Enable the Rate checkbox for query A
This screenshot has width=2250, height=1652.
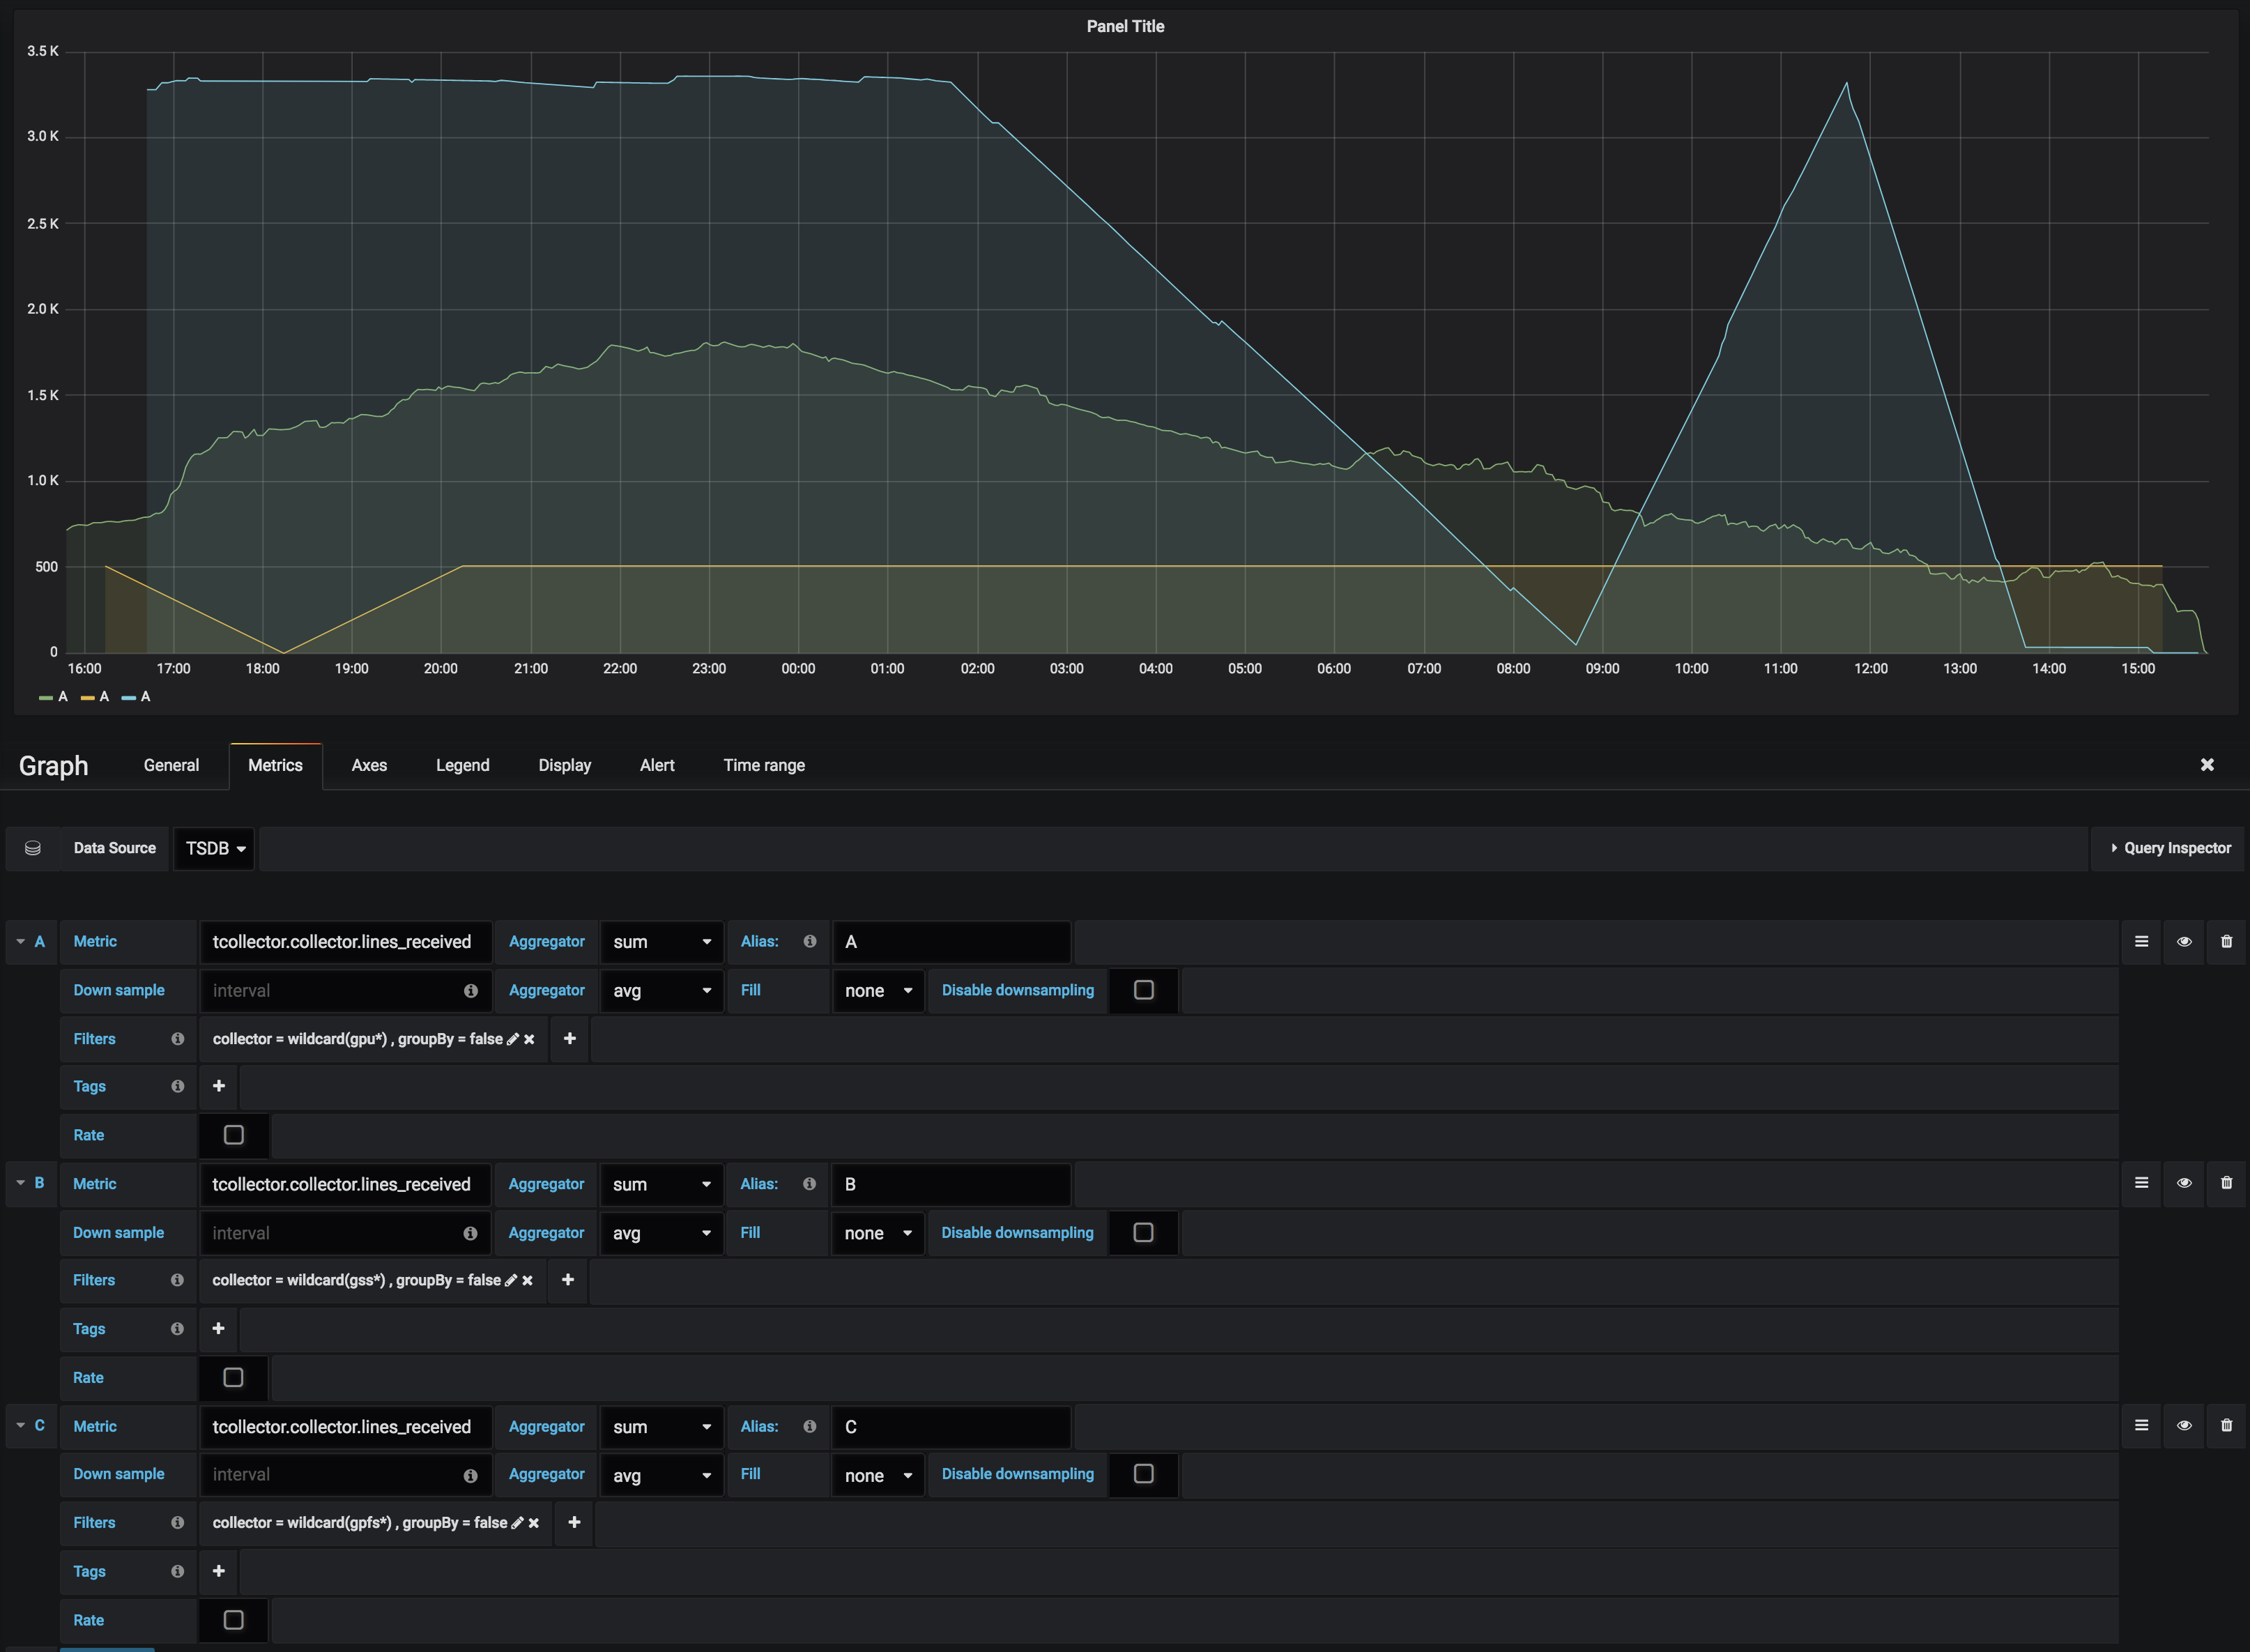click(233, 1135)
